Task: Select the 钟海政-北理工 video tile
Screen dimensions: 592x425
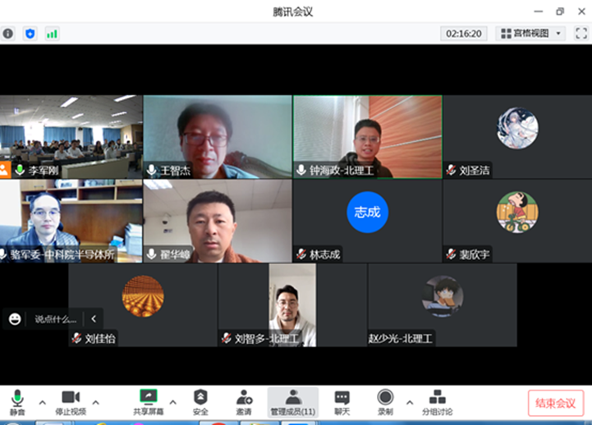Action: point(367,137)
